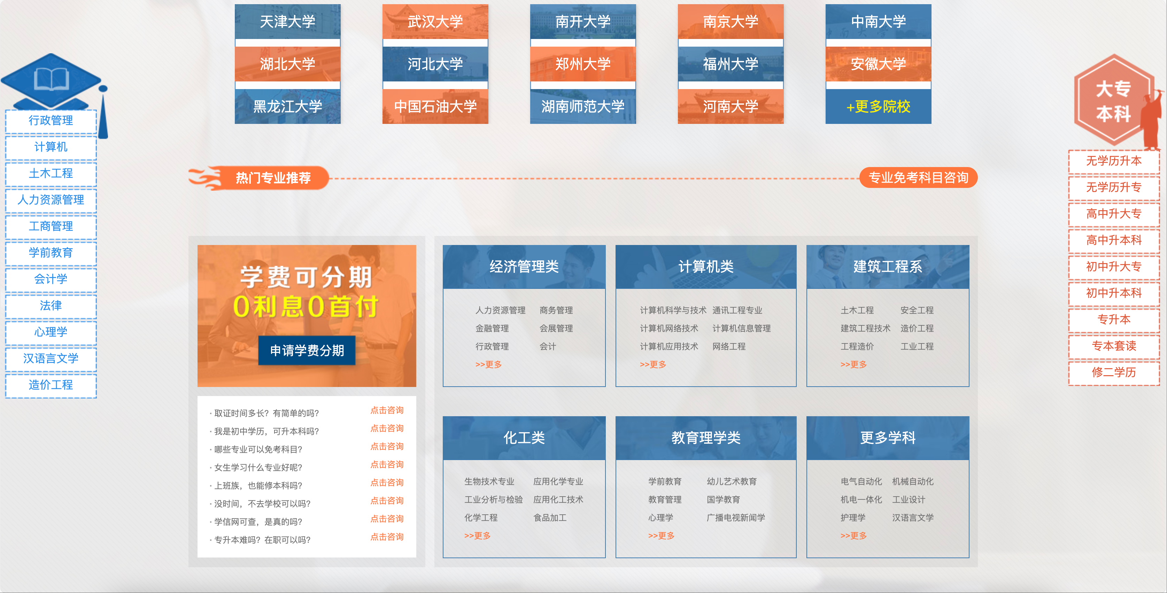Click 幼儿艺术教育 link

pyautogui.click(x=732, y=482)
